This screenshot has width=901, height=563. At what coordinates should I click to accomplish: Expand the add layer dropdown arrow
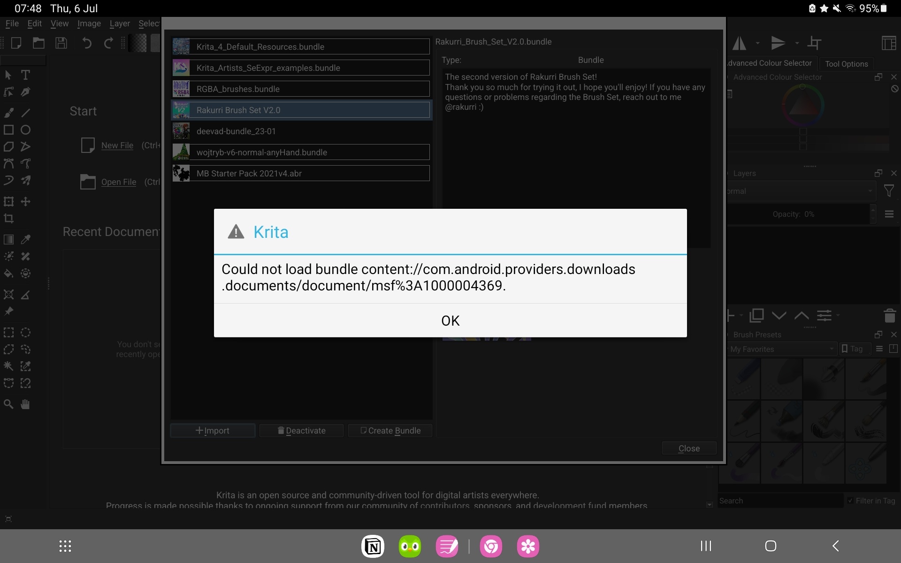click(x=741, y=315)
